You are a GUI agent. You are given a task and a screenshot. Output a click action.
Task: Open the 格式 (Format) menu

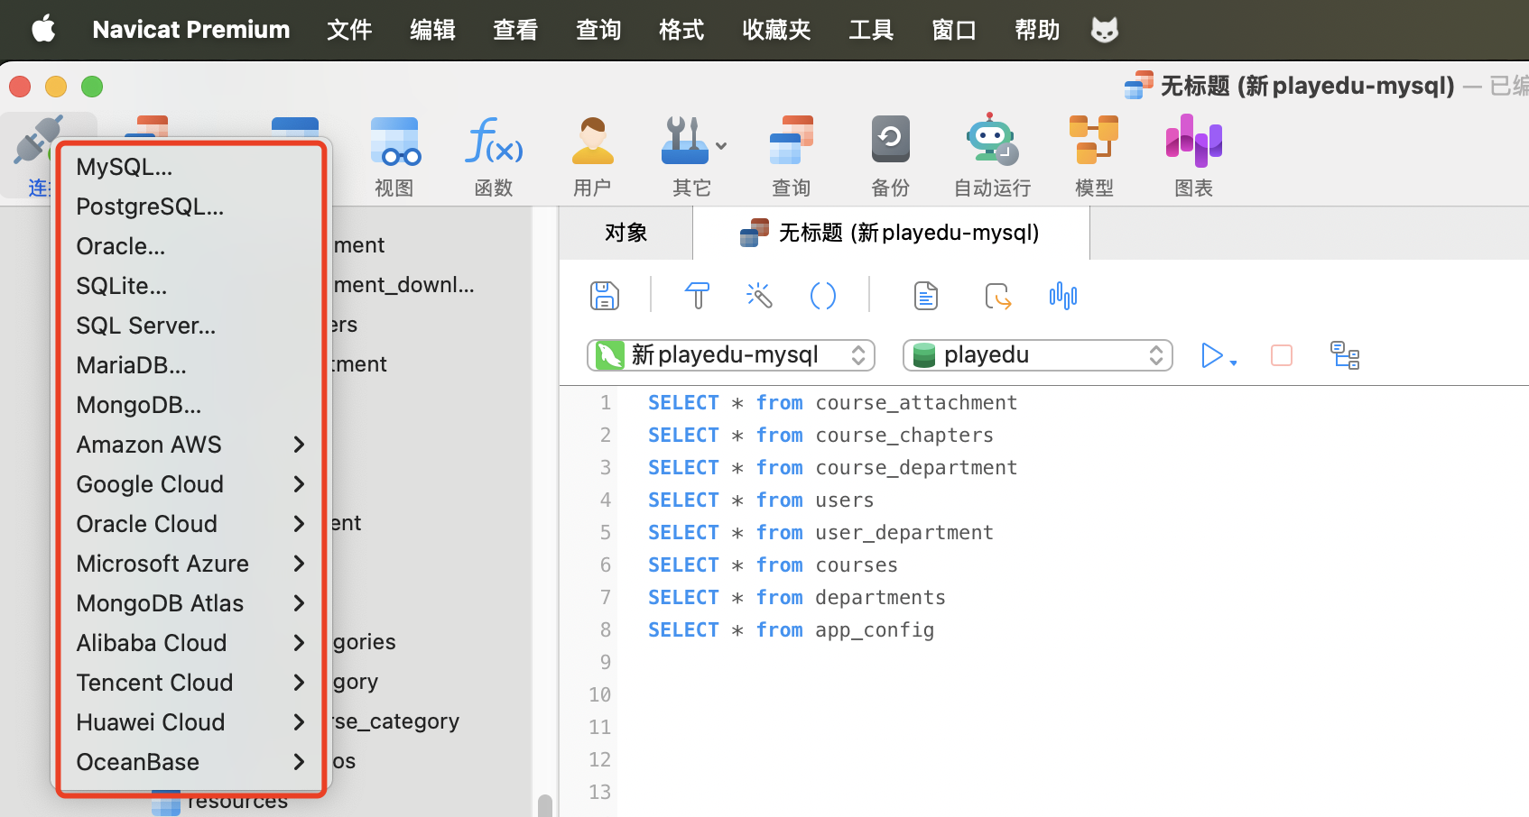point(681,30)
